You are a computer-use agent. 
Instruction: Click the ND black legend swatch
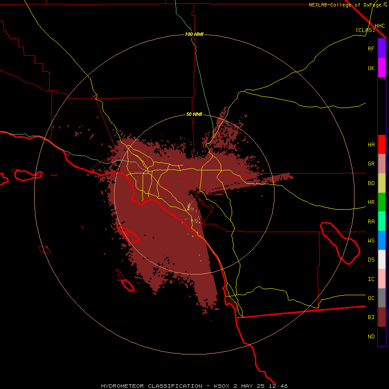point(382,336)
